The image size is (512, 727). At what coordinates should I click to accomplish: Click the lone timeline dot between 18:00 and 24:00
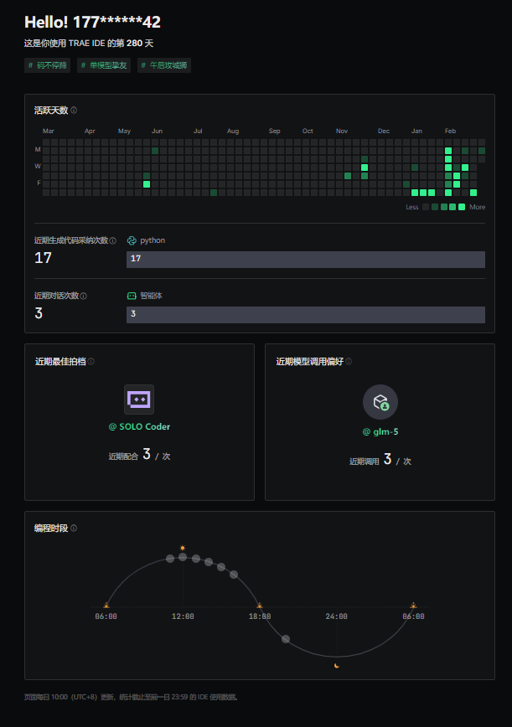point(286,639)
